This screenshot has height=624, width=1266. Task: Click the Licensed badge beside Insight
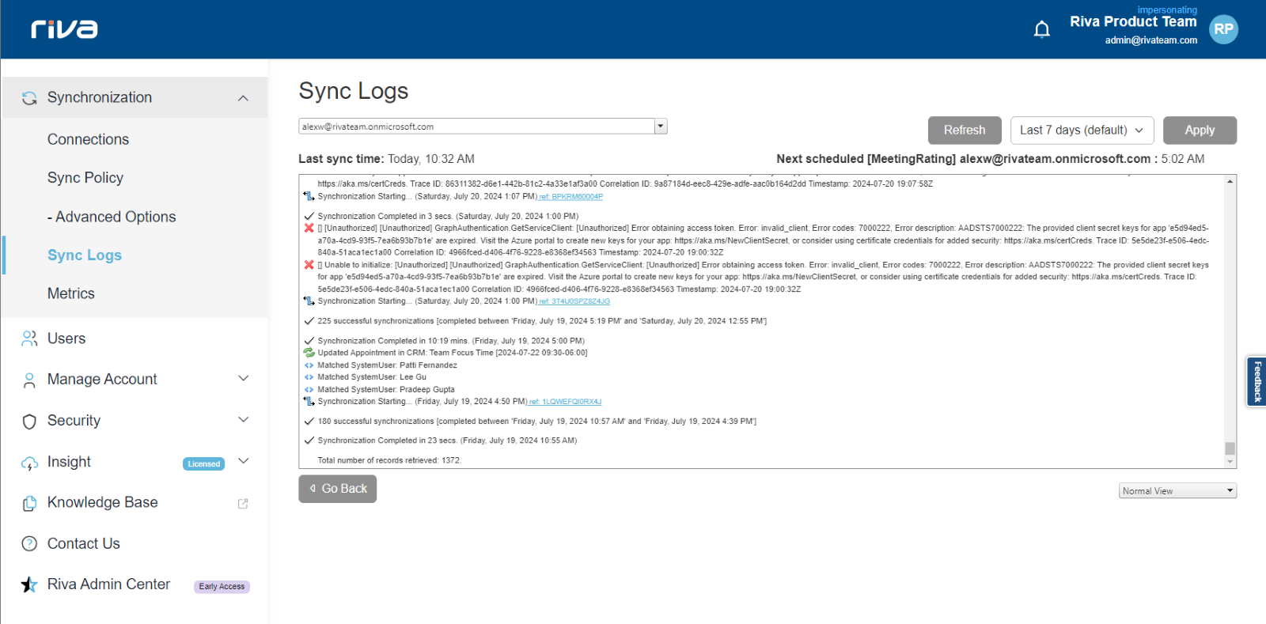click(204, 464)
